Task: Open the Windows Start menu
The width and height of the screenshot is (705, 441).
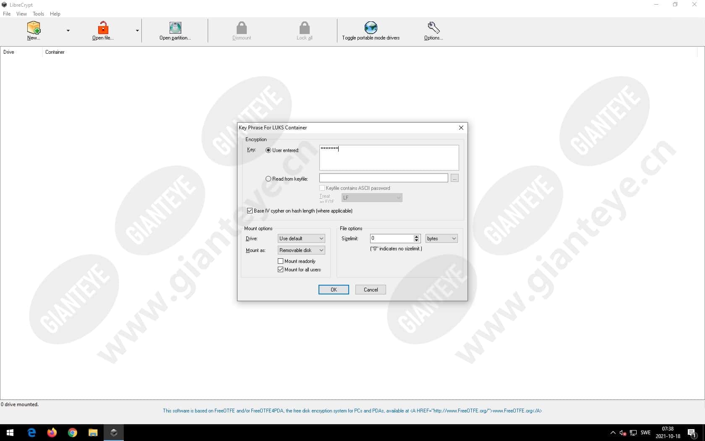Action: click(10, 433)
